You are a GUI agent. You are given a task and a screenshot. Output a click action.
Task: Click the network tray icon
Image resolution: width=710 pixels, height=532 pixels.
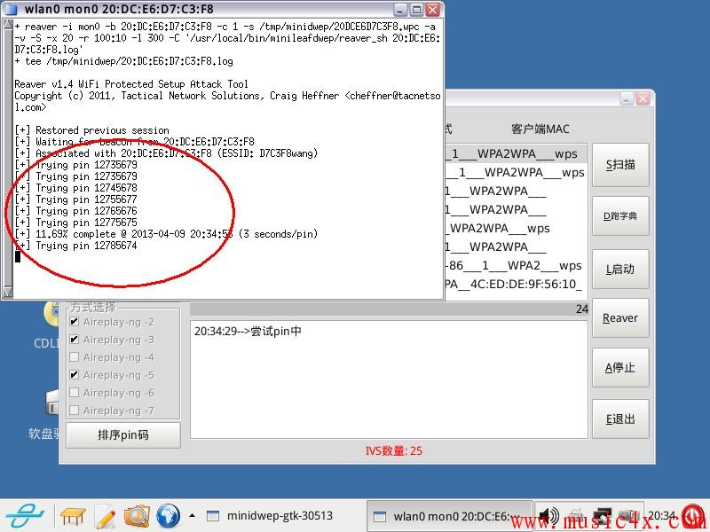coord(603,516)
